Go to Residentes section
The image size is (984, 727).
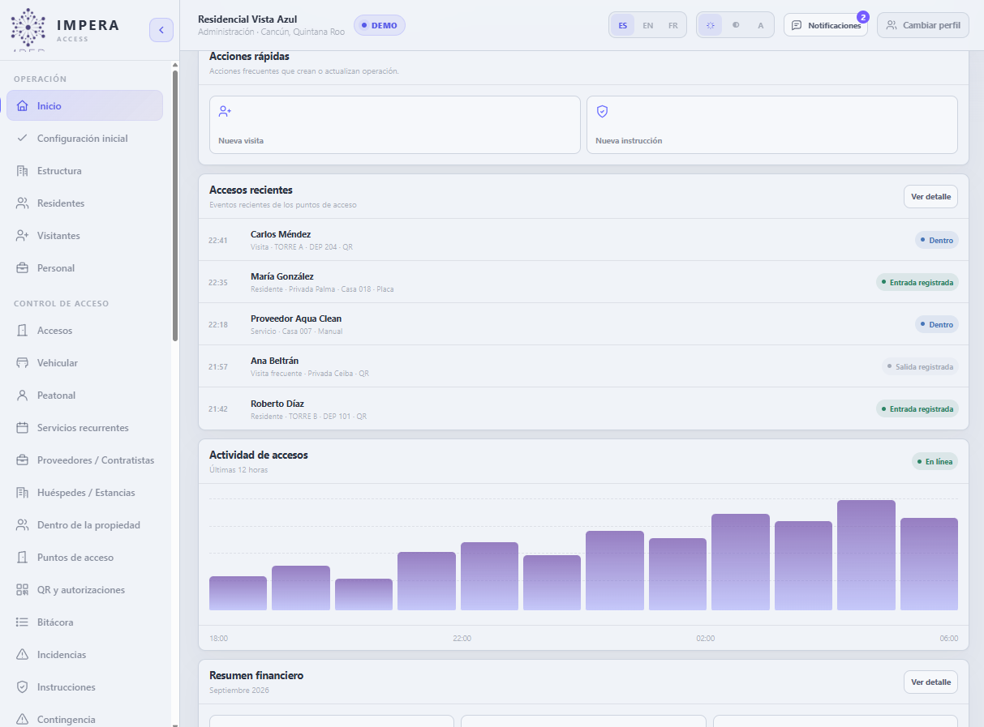(x=85, y=203)
